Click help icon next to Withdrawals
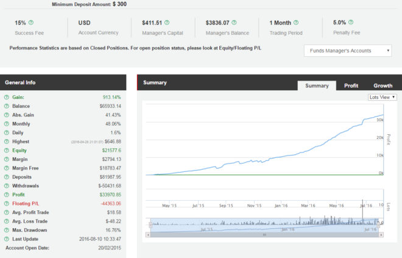The height and width of the screenshot is (258, 402). pos(6,185)
